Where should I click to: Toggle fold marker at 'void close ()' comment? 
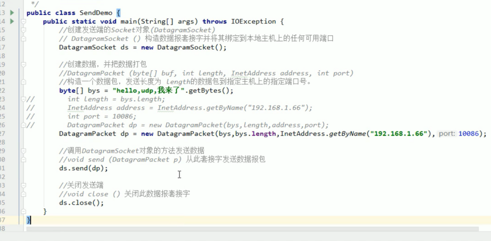[24, 194]
